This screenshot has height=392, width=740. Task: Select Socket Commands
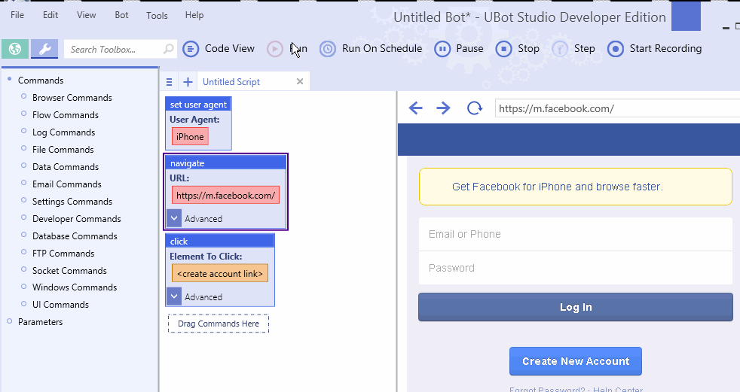click(x=69, y=271)
